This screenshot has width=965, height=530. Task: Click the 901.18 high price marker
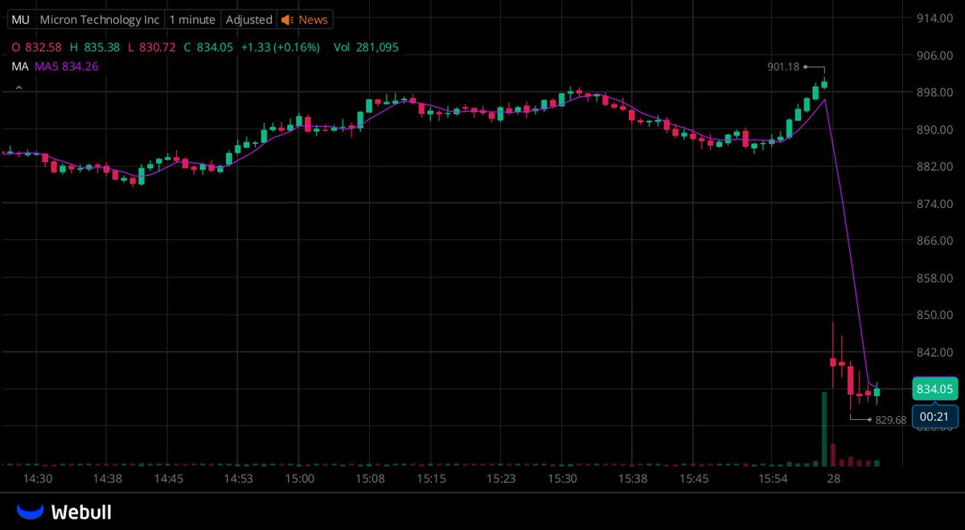tap(783, 67)
